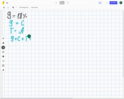Click the vertical scrollbar on right
Viewport: 124px width, 99px height.
(123, 44)
